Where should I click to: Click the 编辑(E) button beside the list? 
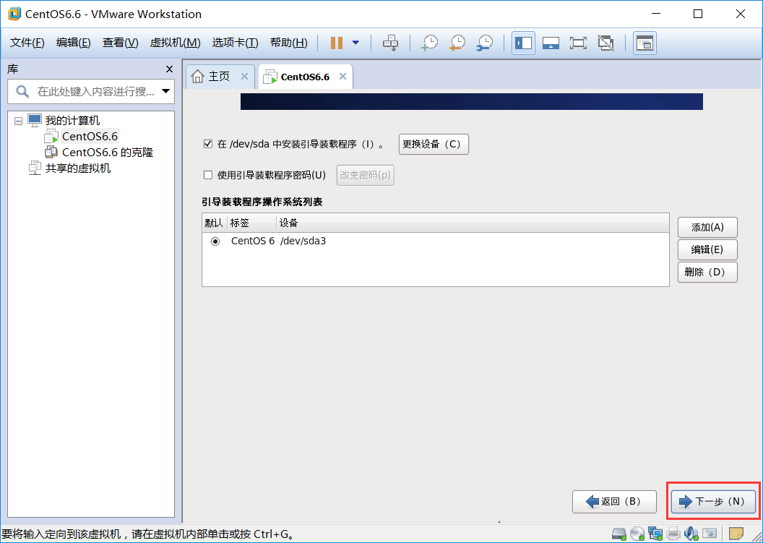click(x=707, y=250)
